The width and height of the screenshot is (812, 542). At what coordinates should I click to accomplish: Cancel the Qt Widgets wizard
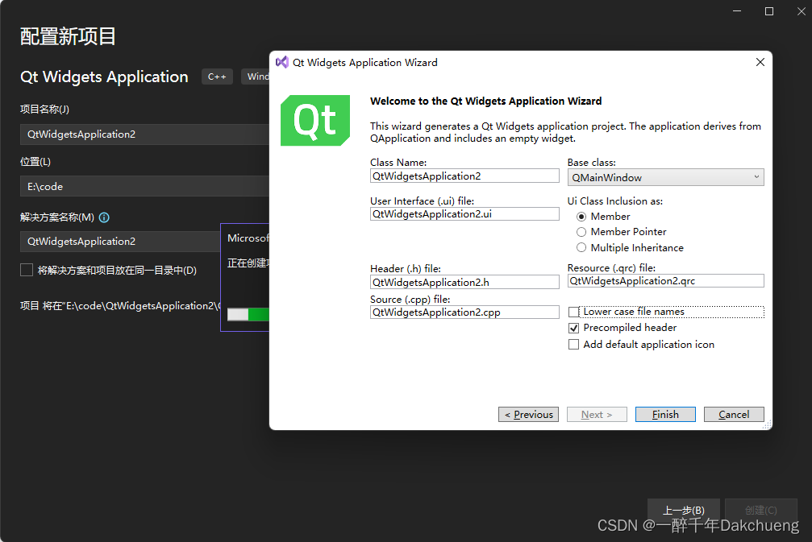(x=734, y=414)
